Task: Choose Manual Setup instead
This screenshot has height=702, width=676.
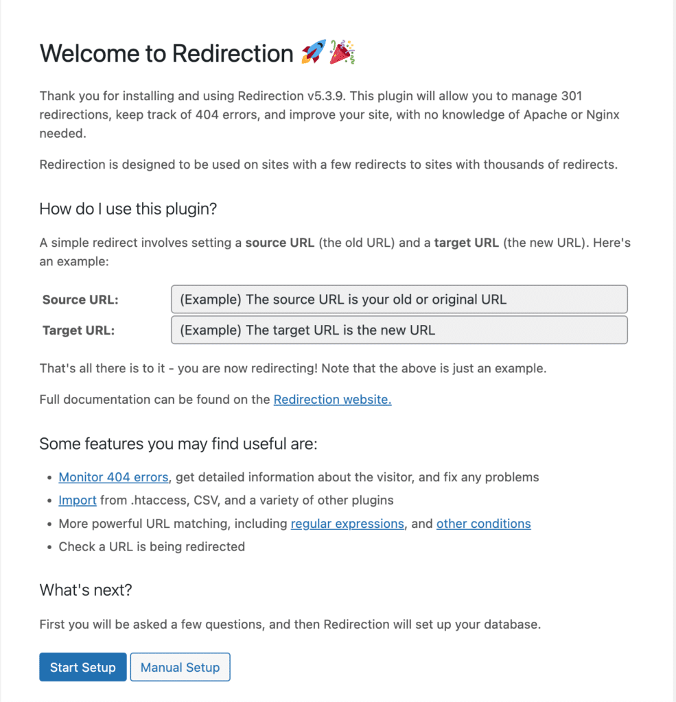Action: click(180, 667)
